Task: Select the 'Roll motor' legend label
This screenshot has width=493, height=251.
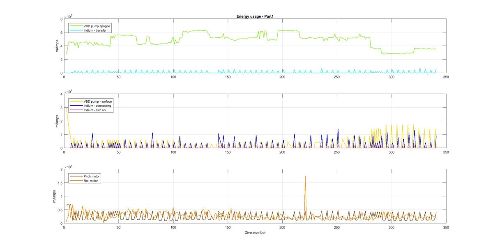Action: 92,181
